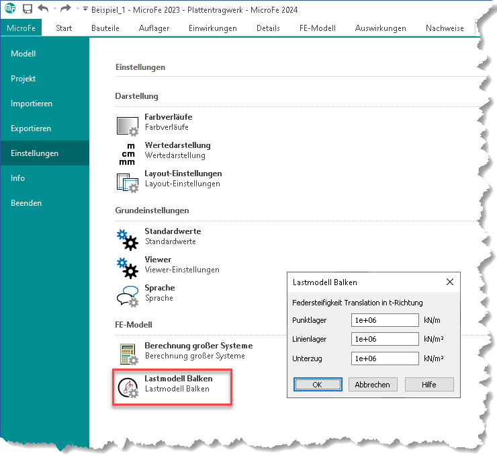Screen dimensions: 497x456
Task: Select Importieren in the sidebar
Action: point(45,104)
